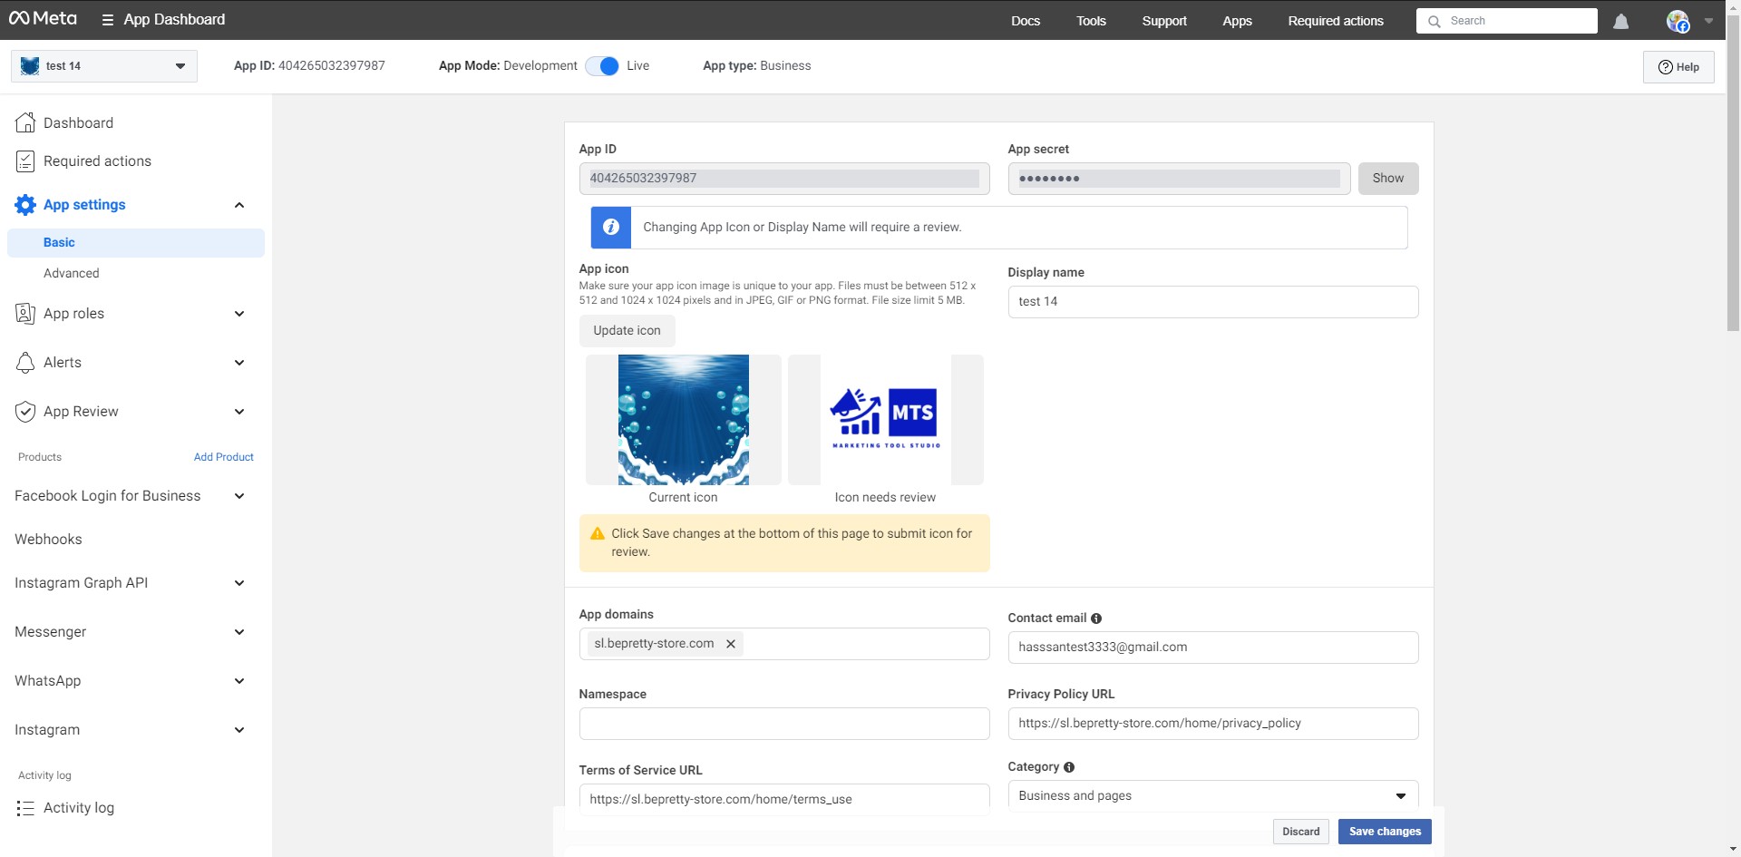The width and height of the screenshot is (1741, 857).
Task: Click the notifications bell icon
Action: coord(1620,21)
